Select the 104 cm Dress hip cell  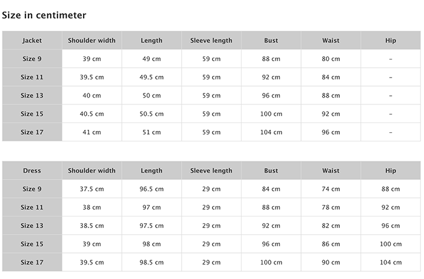(391, 262)
